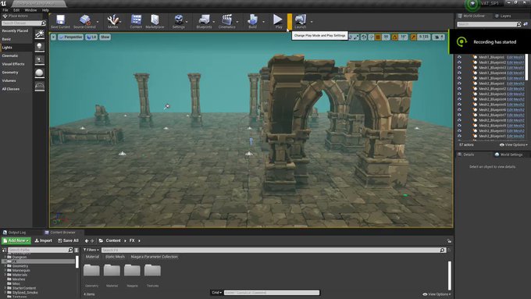Click the Import button
The height and width of the screenshot is (299, 531).
pos(44,240)
